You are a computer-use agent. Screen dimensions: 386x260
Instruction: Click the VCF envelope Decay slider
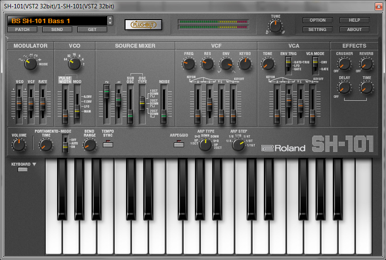210,104
